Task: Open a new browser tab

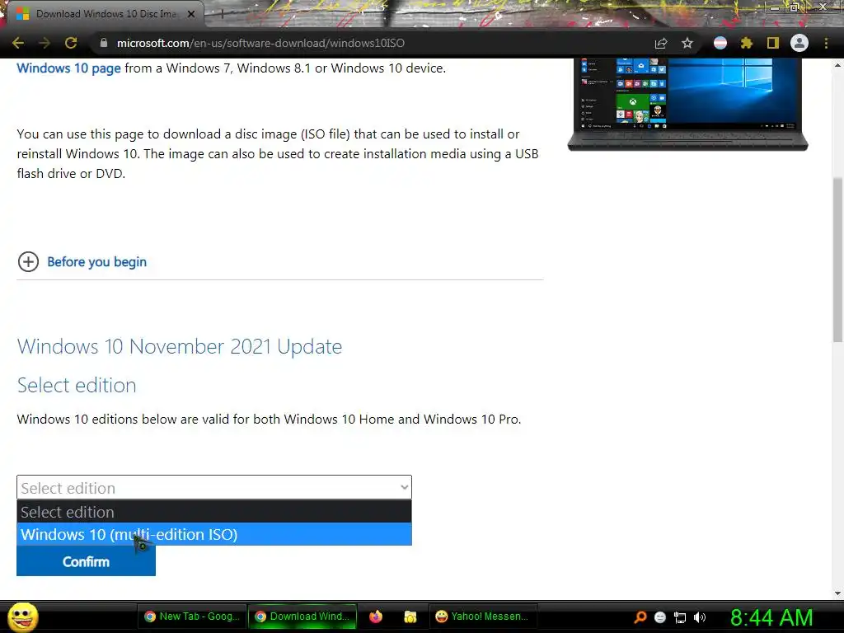Action: [x=222, y=15]
